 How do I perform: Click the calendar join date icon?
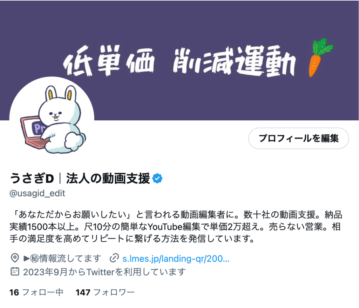[15, 272]
